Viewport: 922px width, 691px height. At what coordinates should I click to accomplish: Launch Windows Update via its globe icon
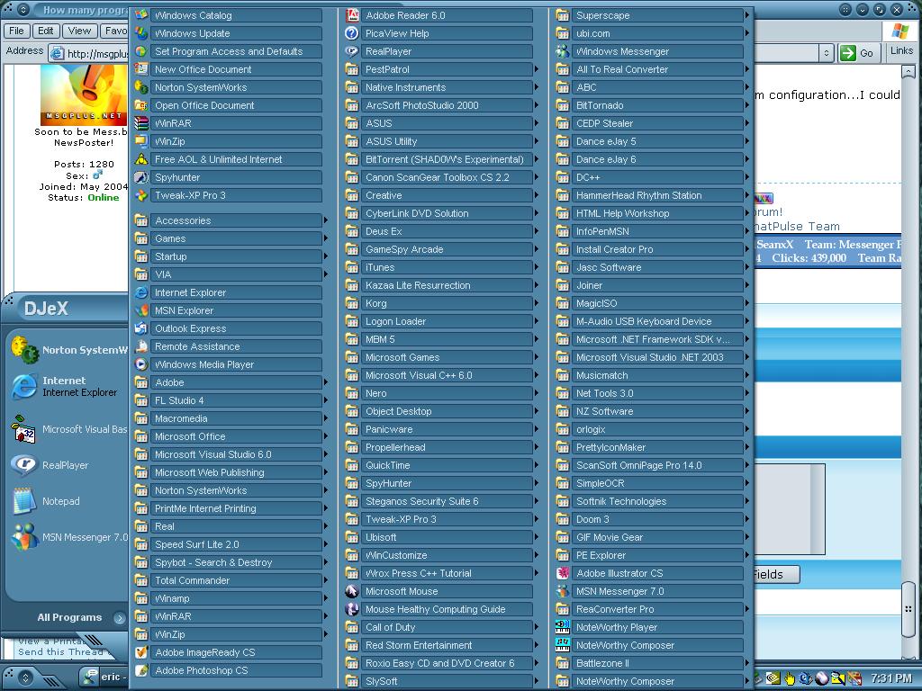tap(141, 33)
